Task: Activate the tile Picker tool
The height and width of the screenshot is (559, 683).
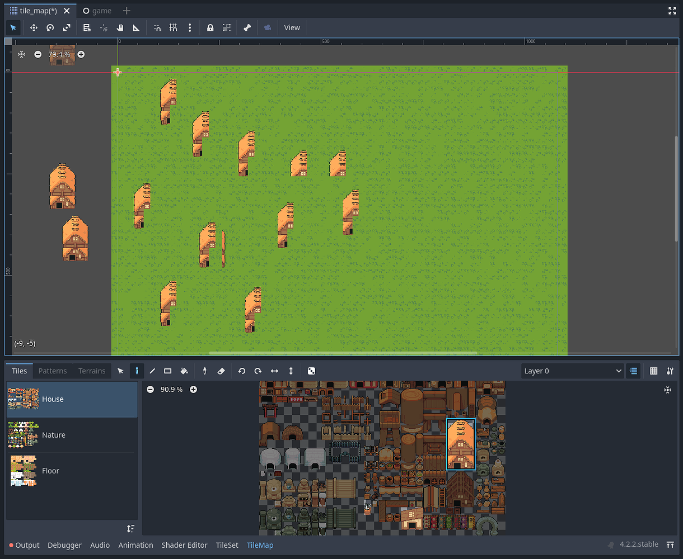Action: 204,371
